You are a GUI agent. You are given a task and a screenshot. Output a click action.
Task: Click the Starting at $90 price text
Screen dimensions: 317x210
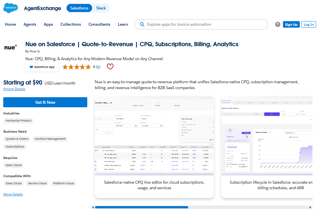(23, 83)
